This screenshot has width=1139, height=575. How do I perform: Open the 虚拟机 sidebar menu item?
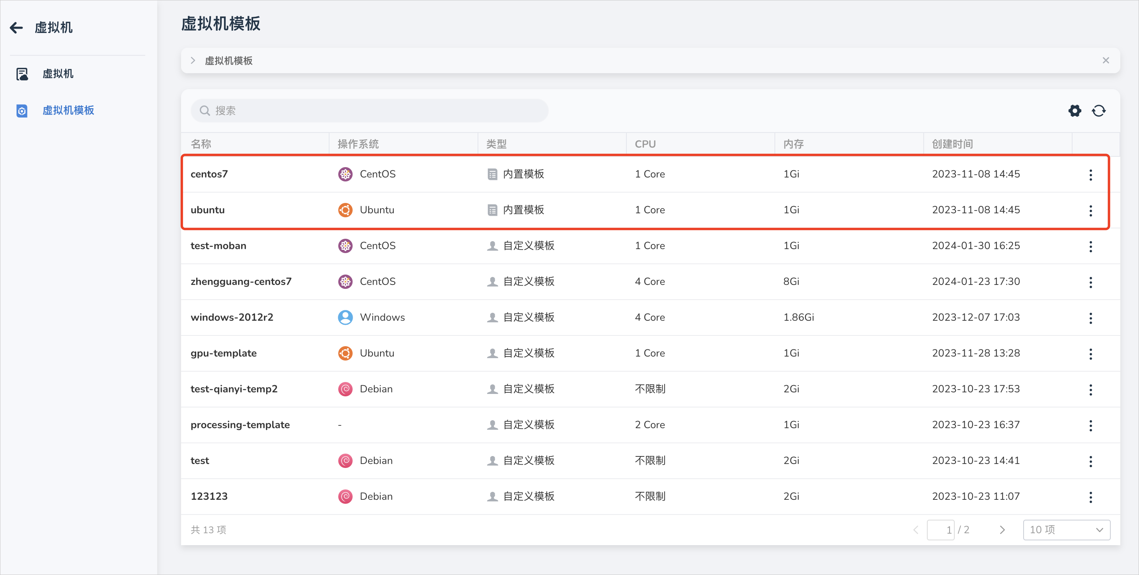pyautogui.click(x=58, y=74)
